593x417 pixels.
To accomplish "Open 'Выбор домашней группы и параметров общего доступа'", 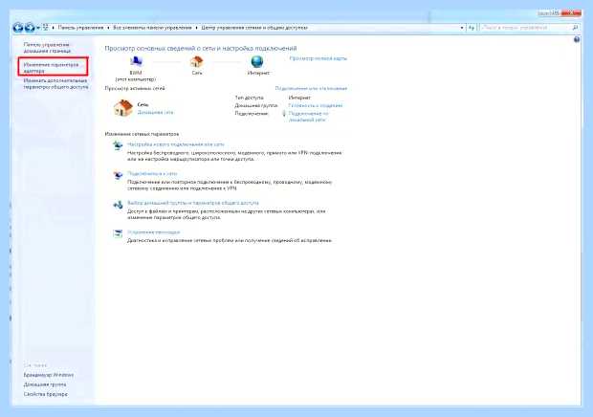I will click(193, 203).
